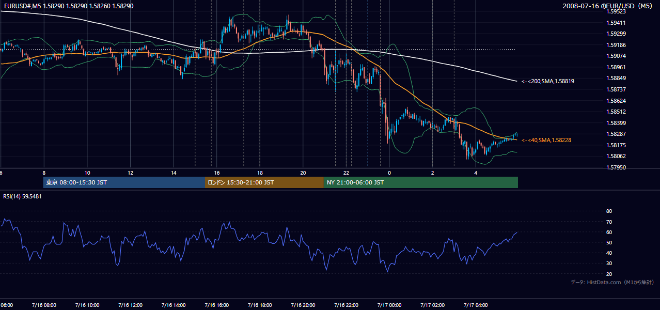Click the '<-<40,SMA,1.58228' moving average label
This screenshot has height=310, width=660.
point(546,140)
